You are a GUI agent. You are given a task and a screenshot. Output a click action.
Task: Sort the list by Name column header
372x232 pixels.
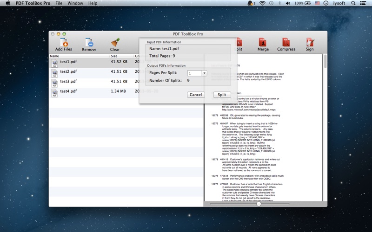tap(80, 56)
